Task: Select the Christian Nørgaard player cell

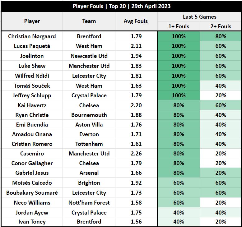Action: pyautogui.click(x=32, y=36)
